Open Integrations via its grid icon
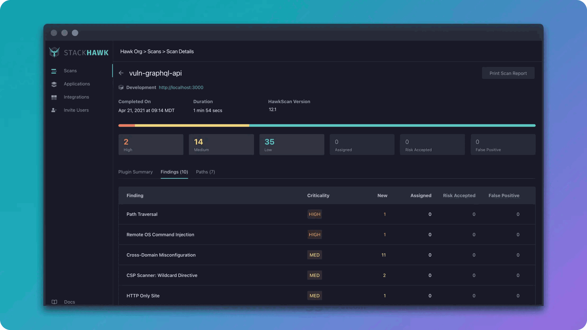The image size is (587, 330). 54,97
